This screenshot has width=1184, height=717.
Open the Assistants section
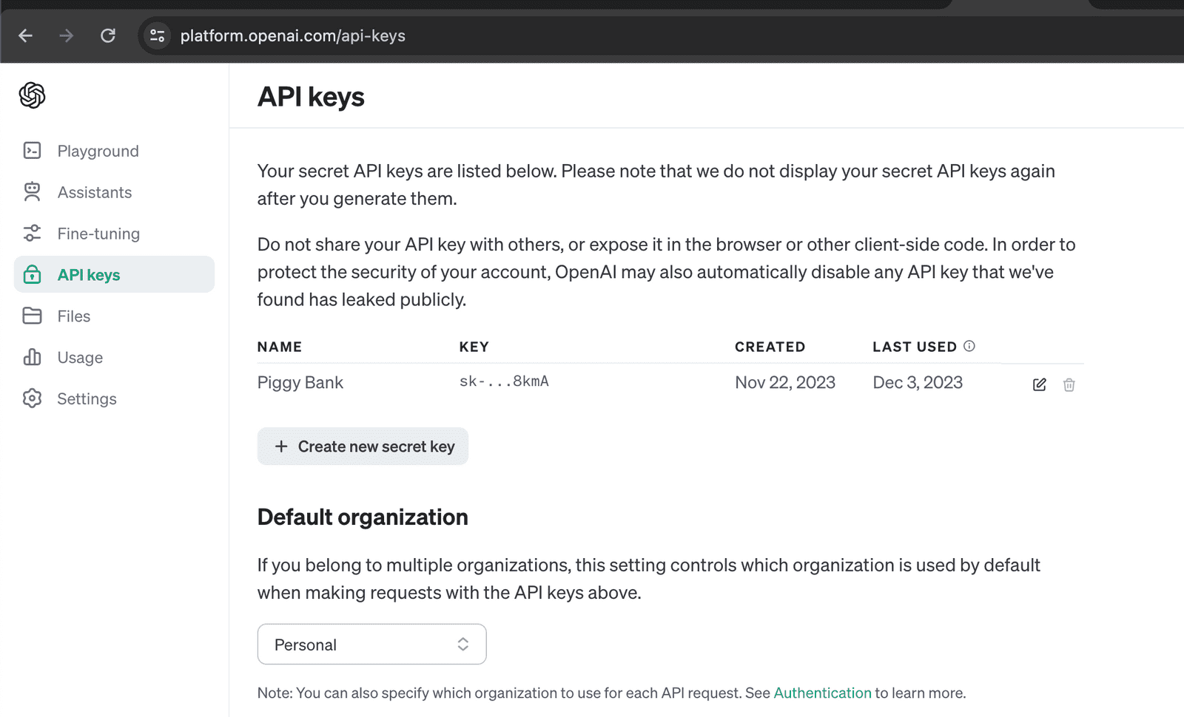coord(94,192)
